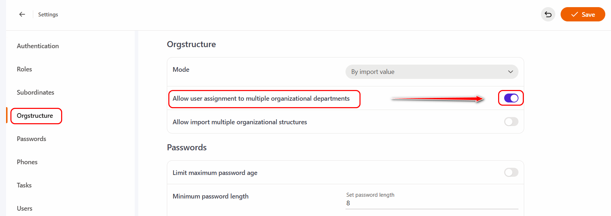Click the back arrow icon
Screen dimensions: 611x216
pos(22,14)
